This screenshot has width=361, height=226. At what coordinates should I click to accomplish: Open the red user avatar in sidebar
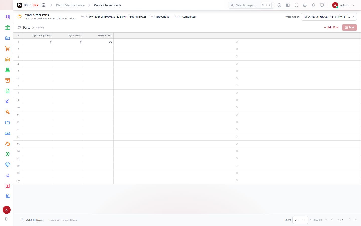point(7,210)
